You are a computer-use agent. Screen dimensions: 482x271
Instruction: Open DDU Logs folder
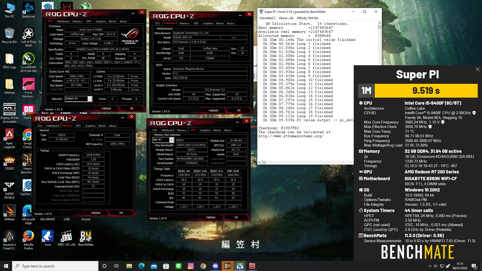(x=9, y=61)
